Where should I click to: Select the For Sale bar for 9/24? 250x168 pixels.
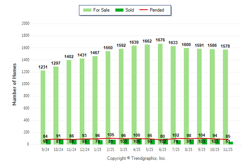coord(43,101)
